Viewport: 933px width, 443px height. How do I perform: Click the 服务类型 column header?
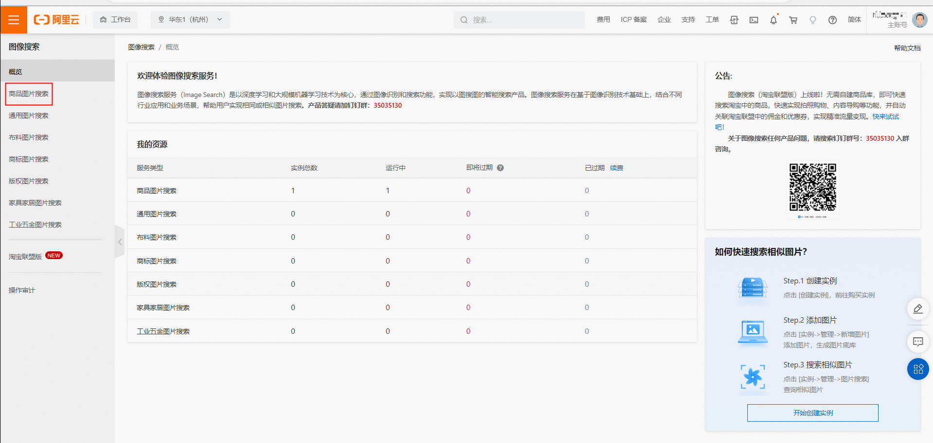(x=150, y=168)
